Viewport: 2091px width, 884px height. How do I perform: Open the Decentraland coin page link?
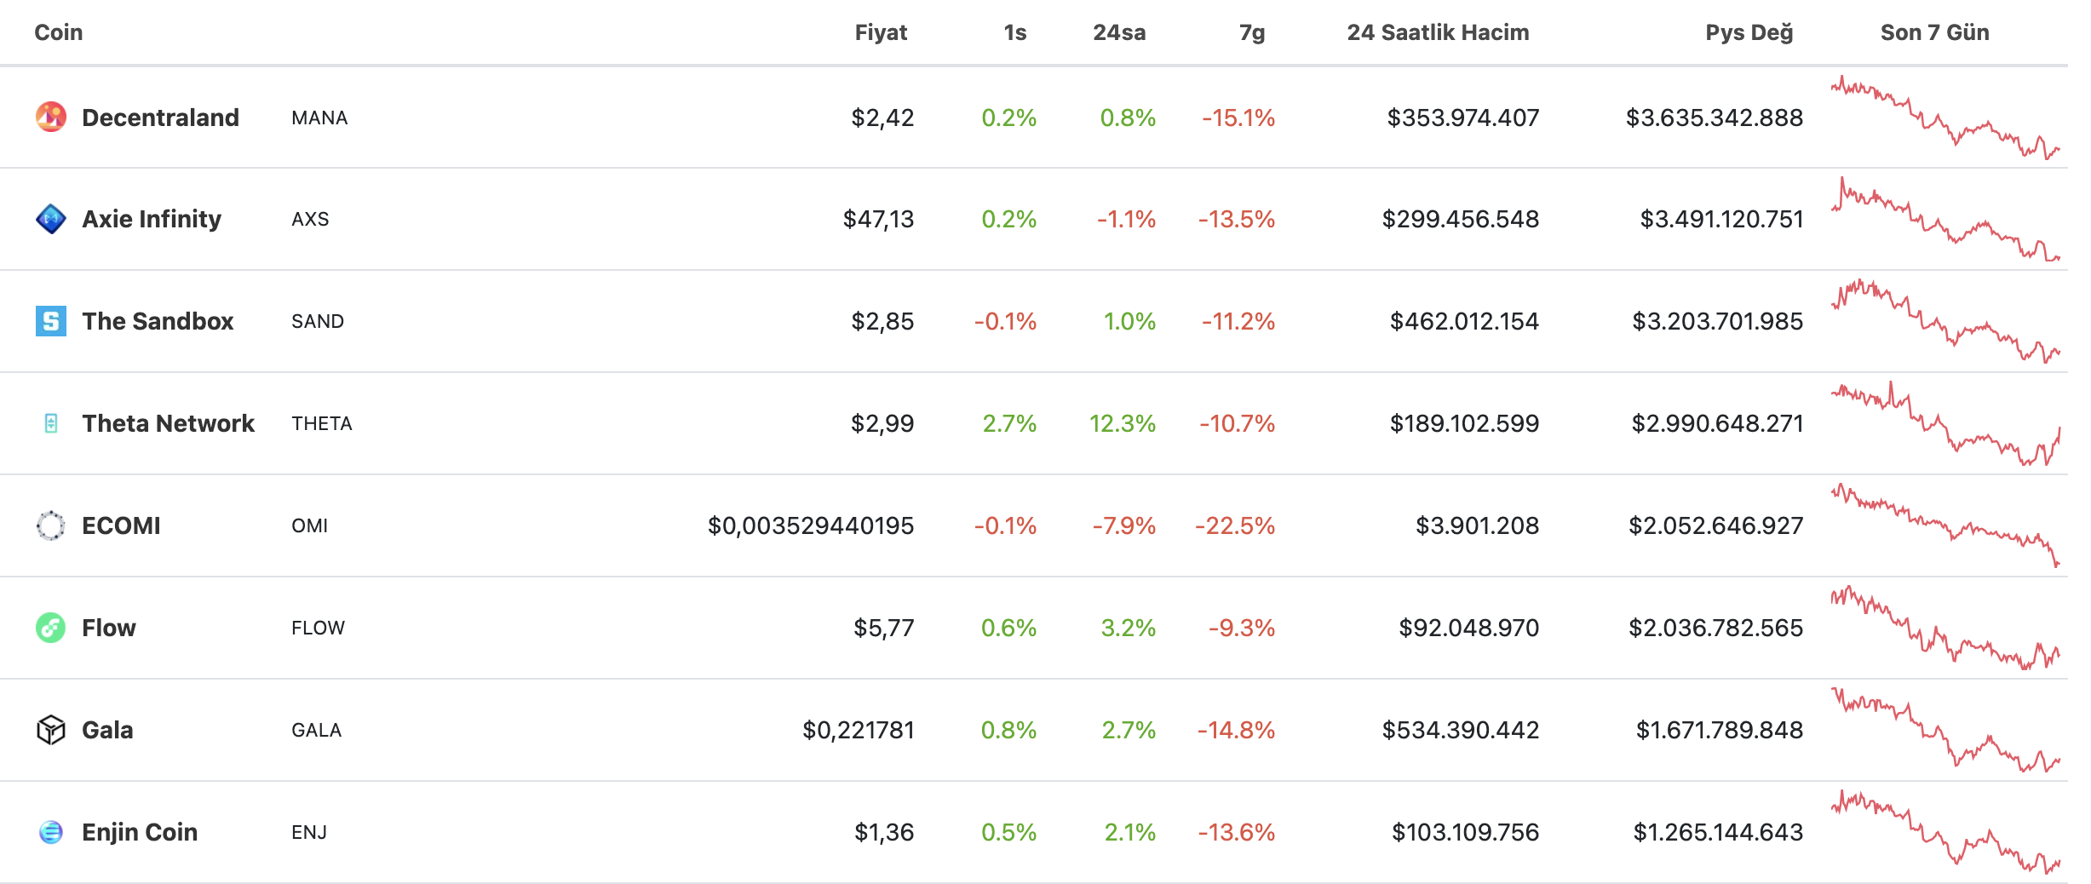tap(160, 118)
